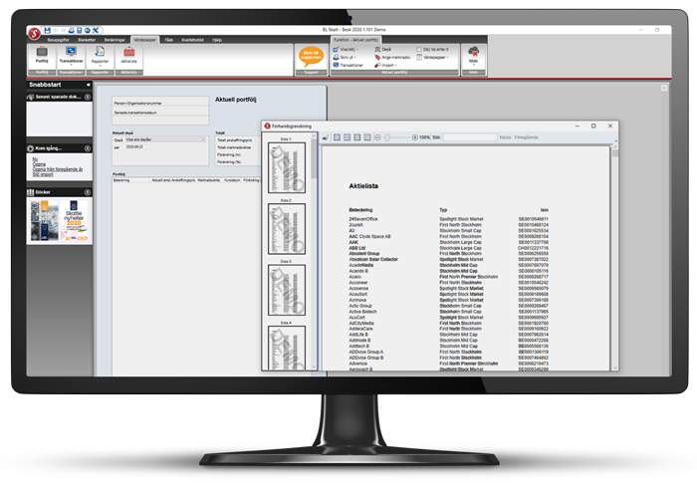The width and height of the screenshot is (697, 490).
Task: Select the Sida 2 page thumbnail
Action: click(x=287, y=229)
